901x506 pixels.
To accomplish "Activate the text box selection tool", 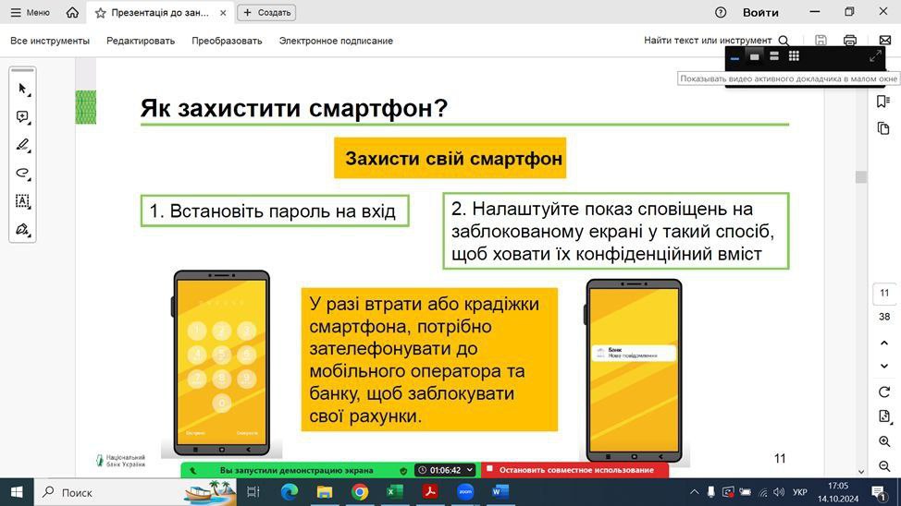I will (x=23, y=201).
